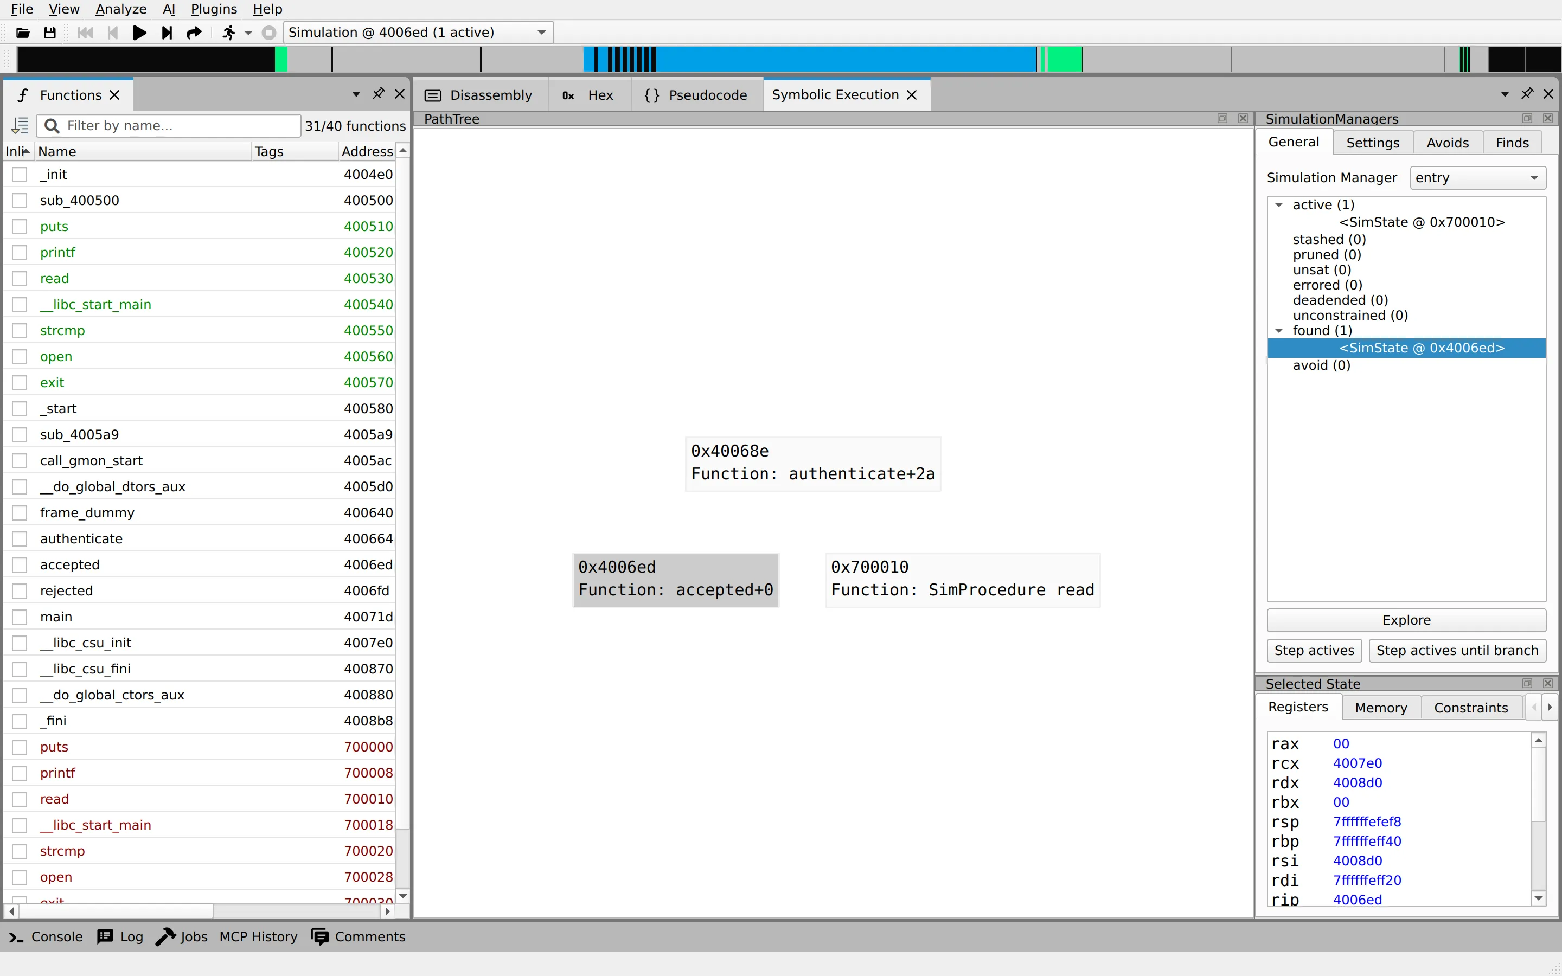Open the Simulation selector dropdown in toolbar

[x=418, y=33]
